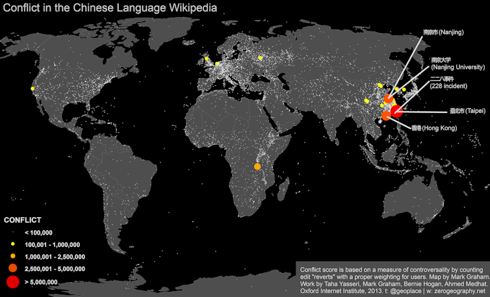Click the yellow dot in western China
Image resolution: width=490 pixels, height=297 pixels.
click(367, 101)
